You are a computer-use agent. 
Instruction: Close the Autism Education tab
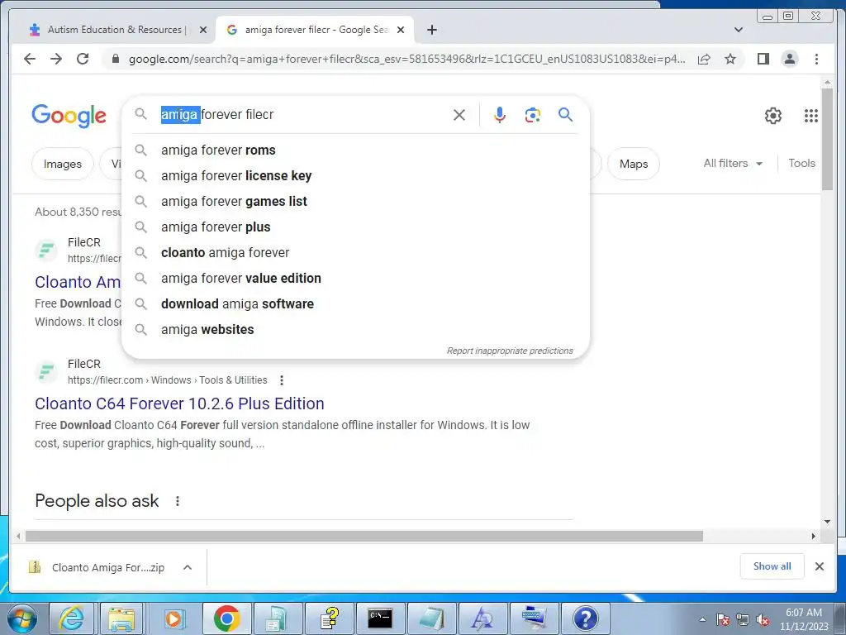tap(203, 30)
